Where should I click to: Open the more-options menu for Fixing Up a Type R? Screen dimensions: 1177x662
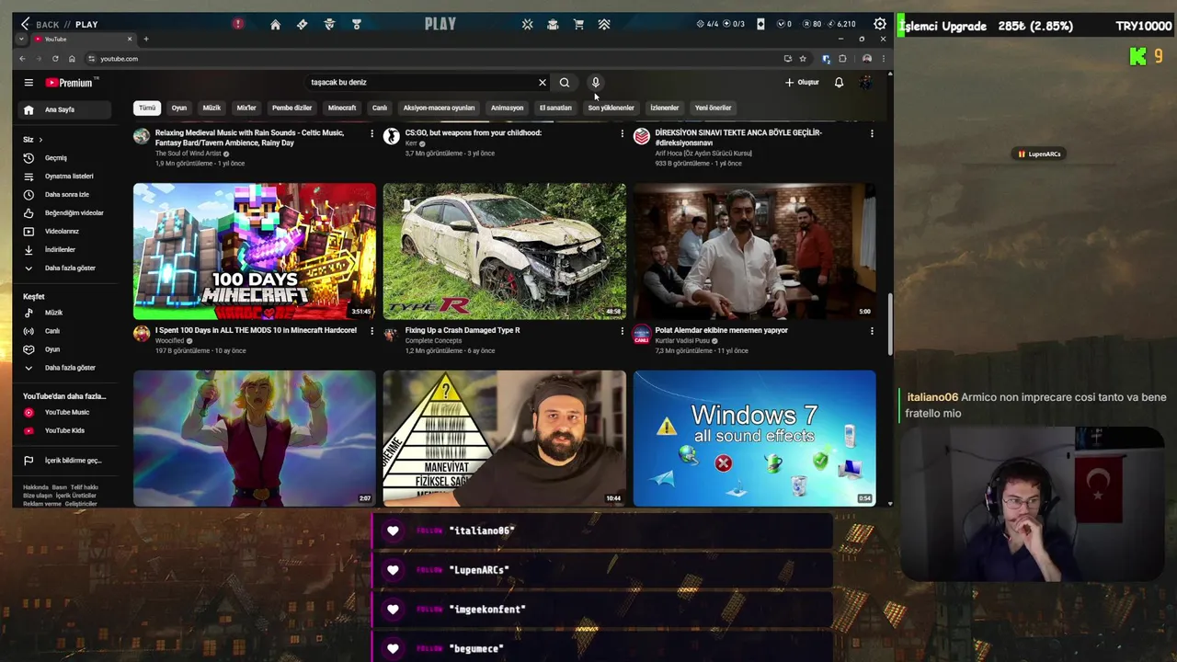[622, 331]
